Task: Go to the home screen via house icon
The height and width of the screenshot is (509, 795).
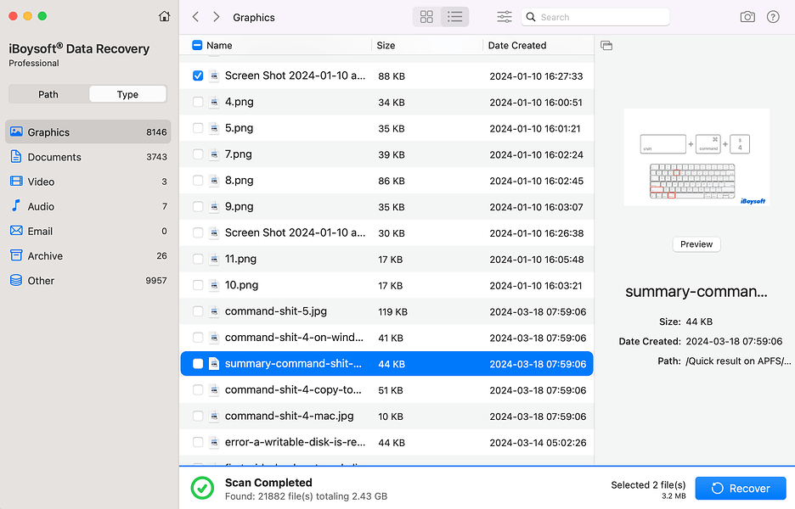Action: point(164,16)
